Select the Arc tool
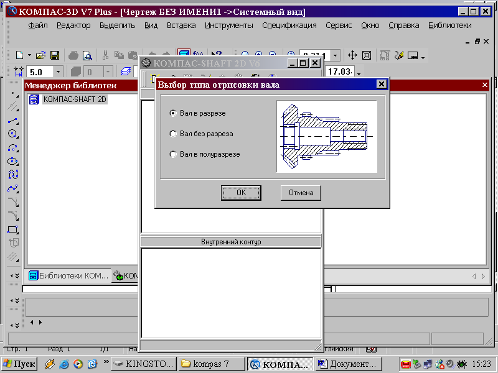 13,148
